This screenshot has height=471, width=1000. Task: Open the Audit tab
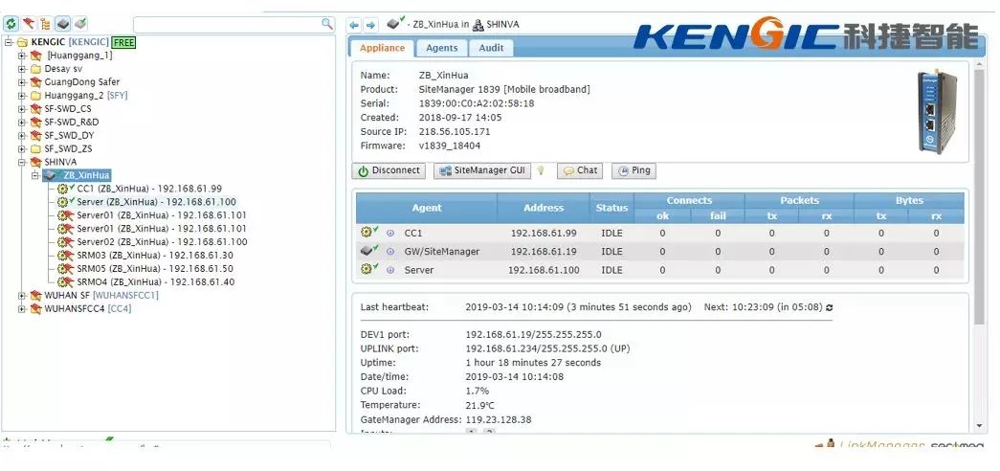click(491, 48)
